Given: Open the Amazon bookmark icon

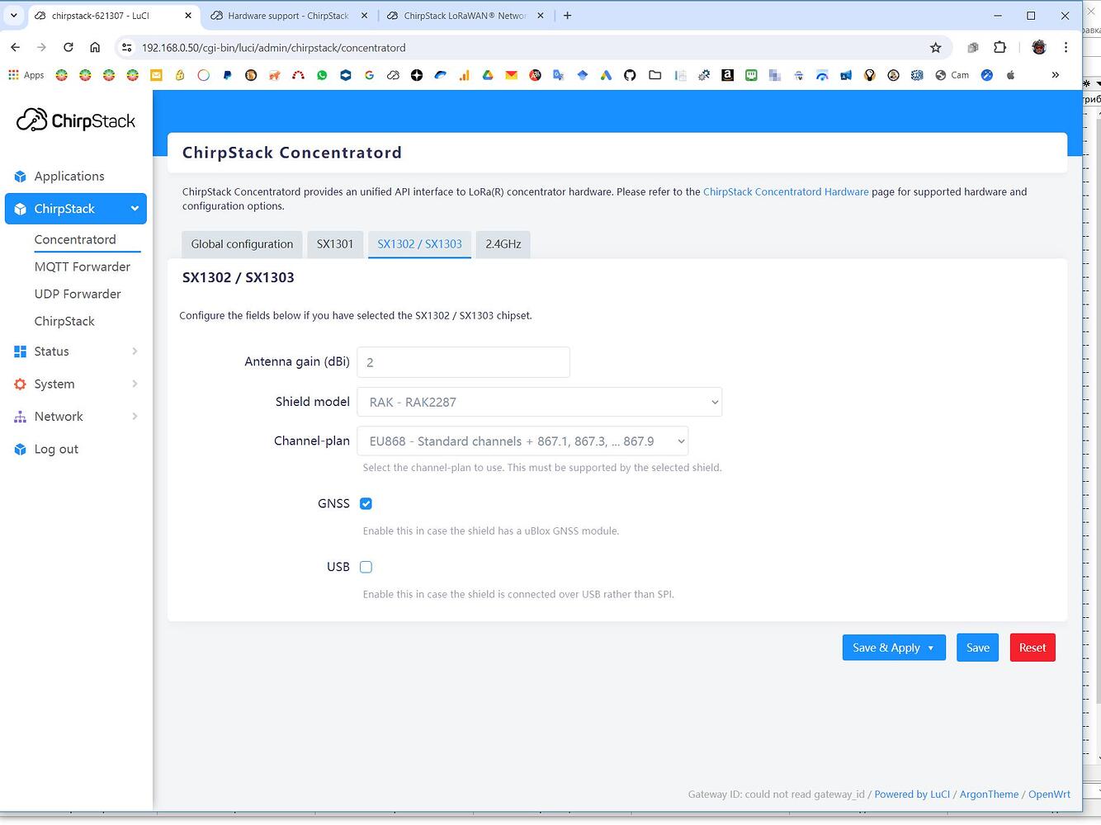Looking at the screenshot, I should 727,75.
